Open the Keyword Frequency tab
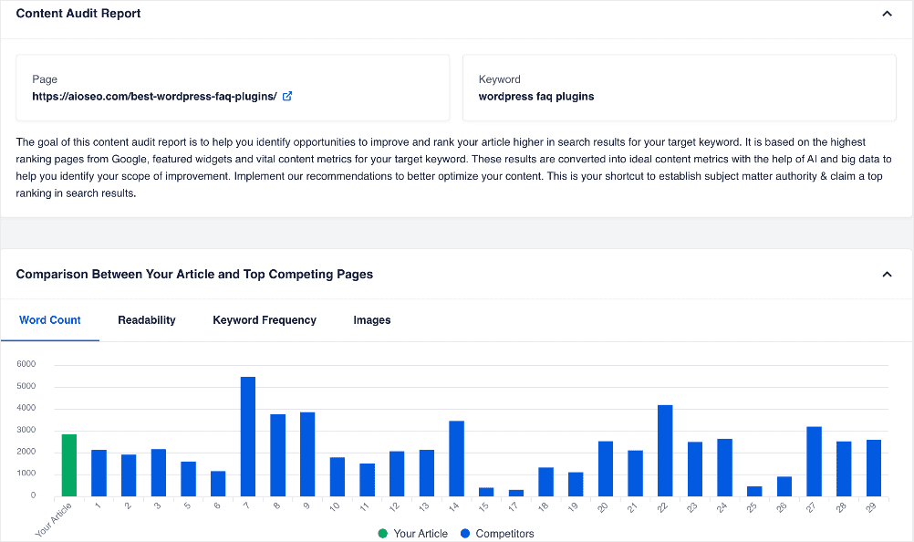Screen dimensions: 914x542 click(x=265, y=320)
